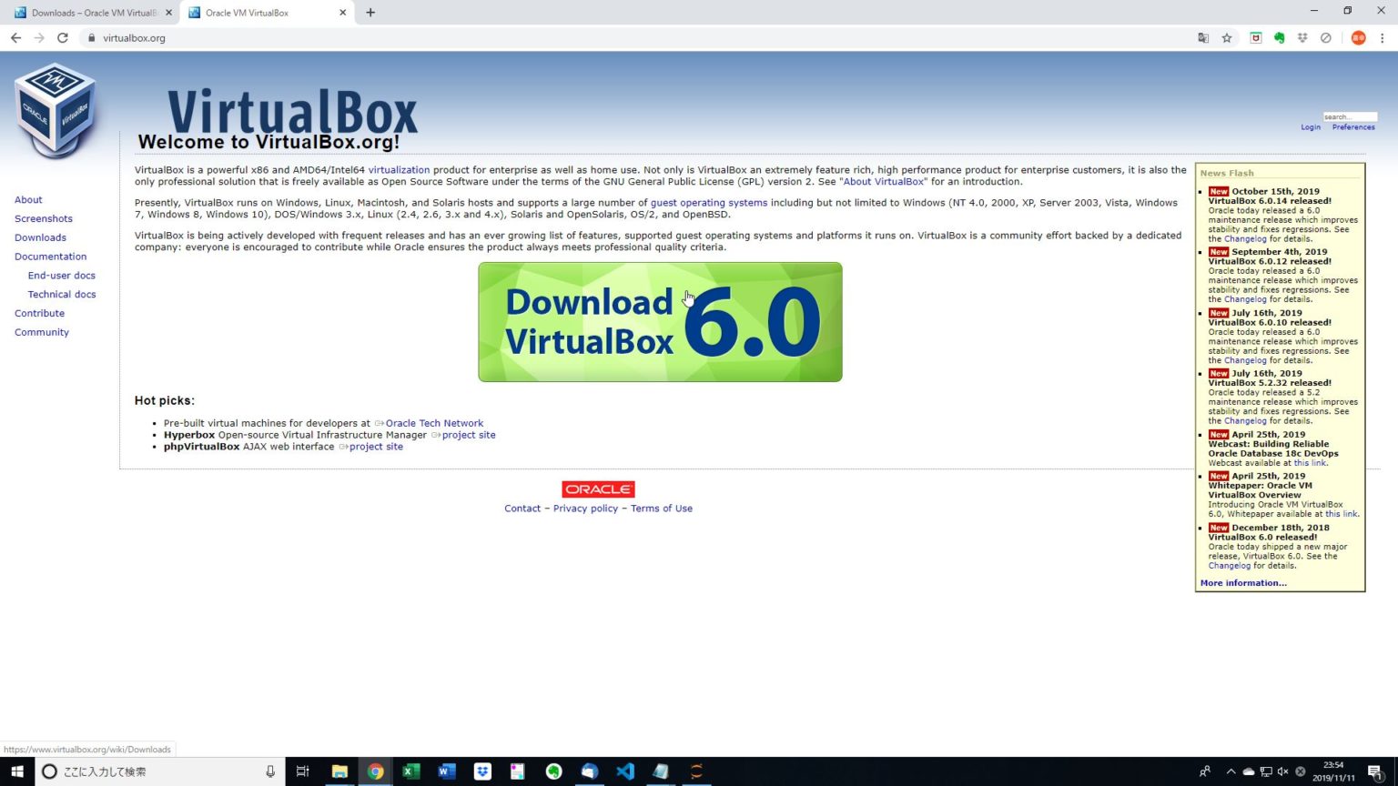Expand hidden icons in the system tray
This screenshot has height=786, width=1398.
(x=1231, y=771)
